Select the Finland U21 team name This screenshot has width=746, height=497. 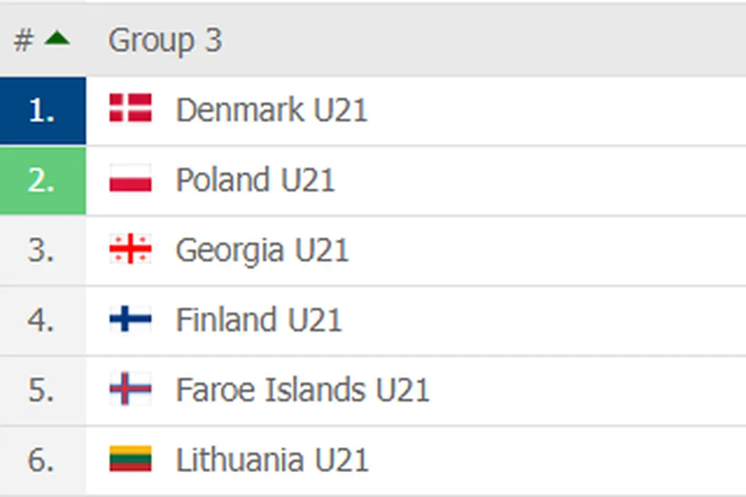[259, 320]
